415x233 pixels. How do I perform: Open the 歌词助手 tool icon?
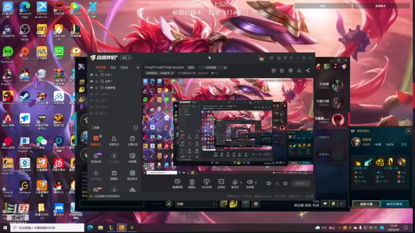[132, 175]
